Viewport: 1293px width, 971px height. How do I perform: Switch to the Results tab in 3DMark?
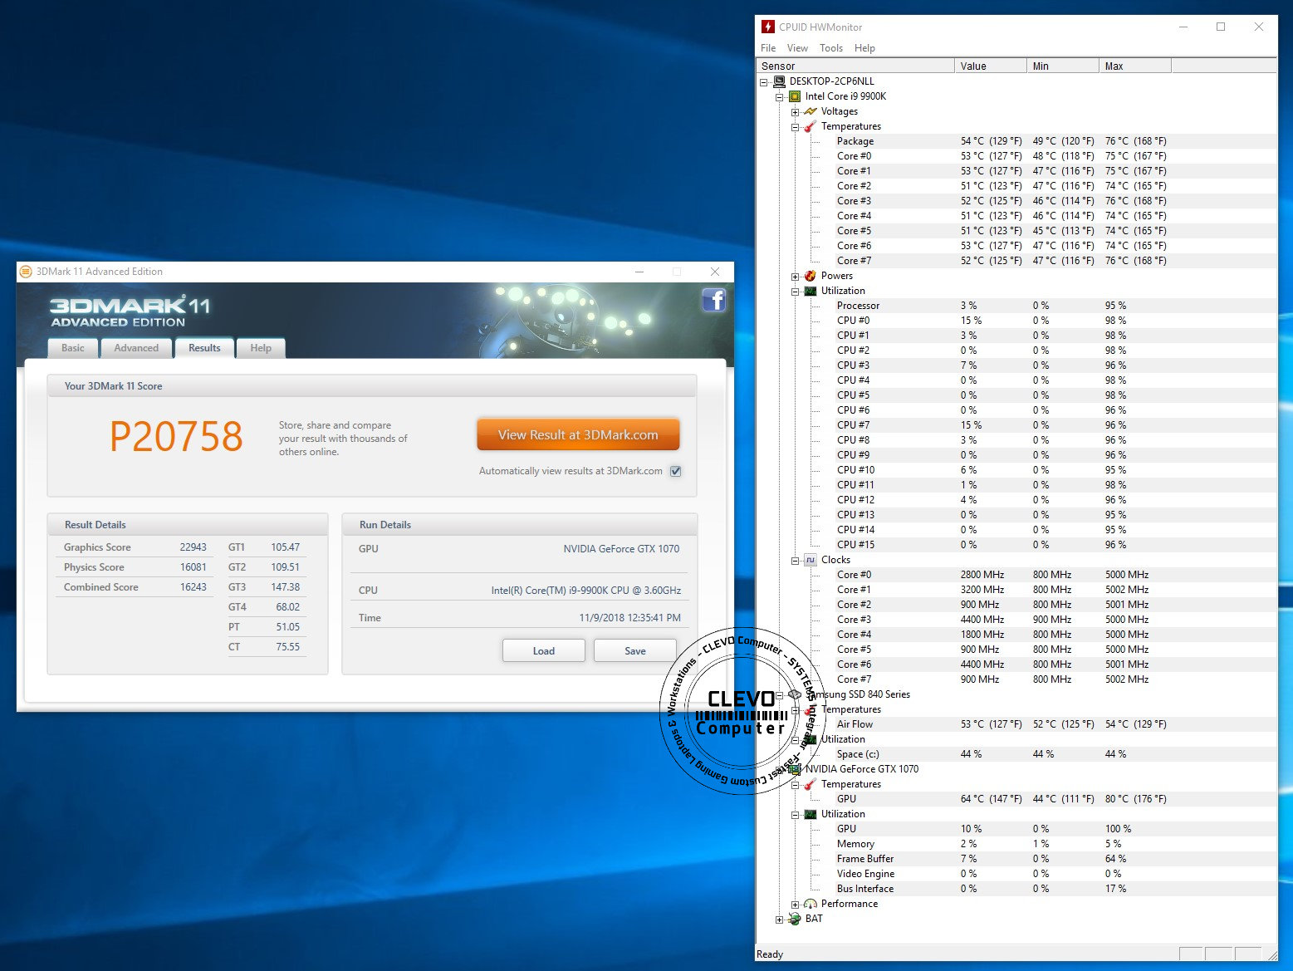[x=204, y=348]
